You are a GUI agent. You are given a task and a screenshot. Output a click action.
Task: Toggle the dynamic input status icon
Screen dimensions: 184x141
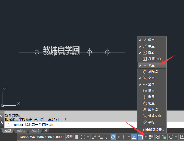pos(101,137)
